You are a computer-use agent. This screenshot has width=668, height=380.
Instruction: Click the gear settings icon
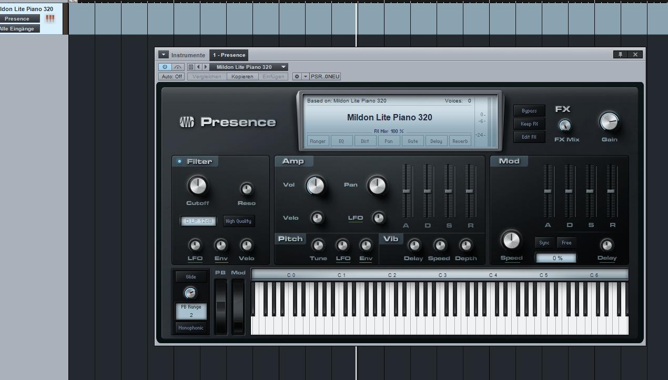[297, 76]
